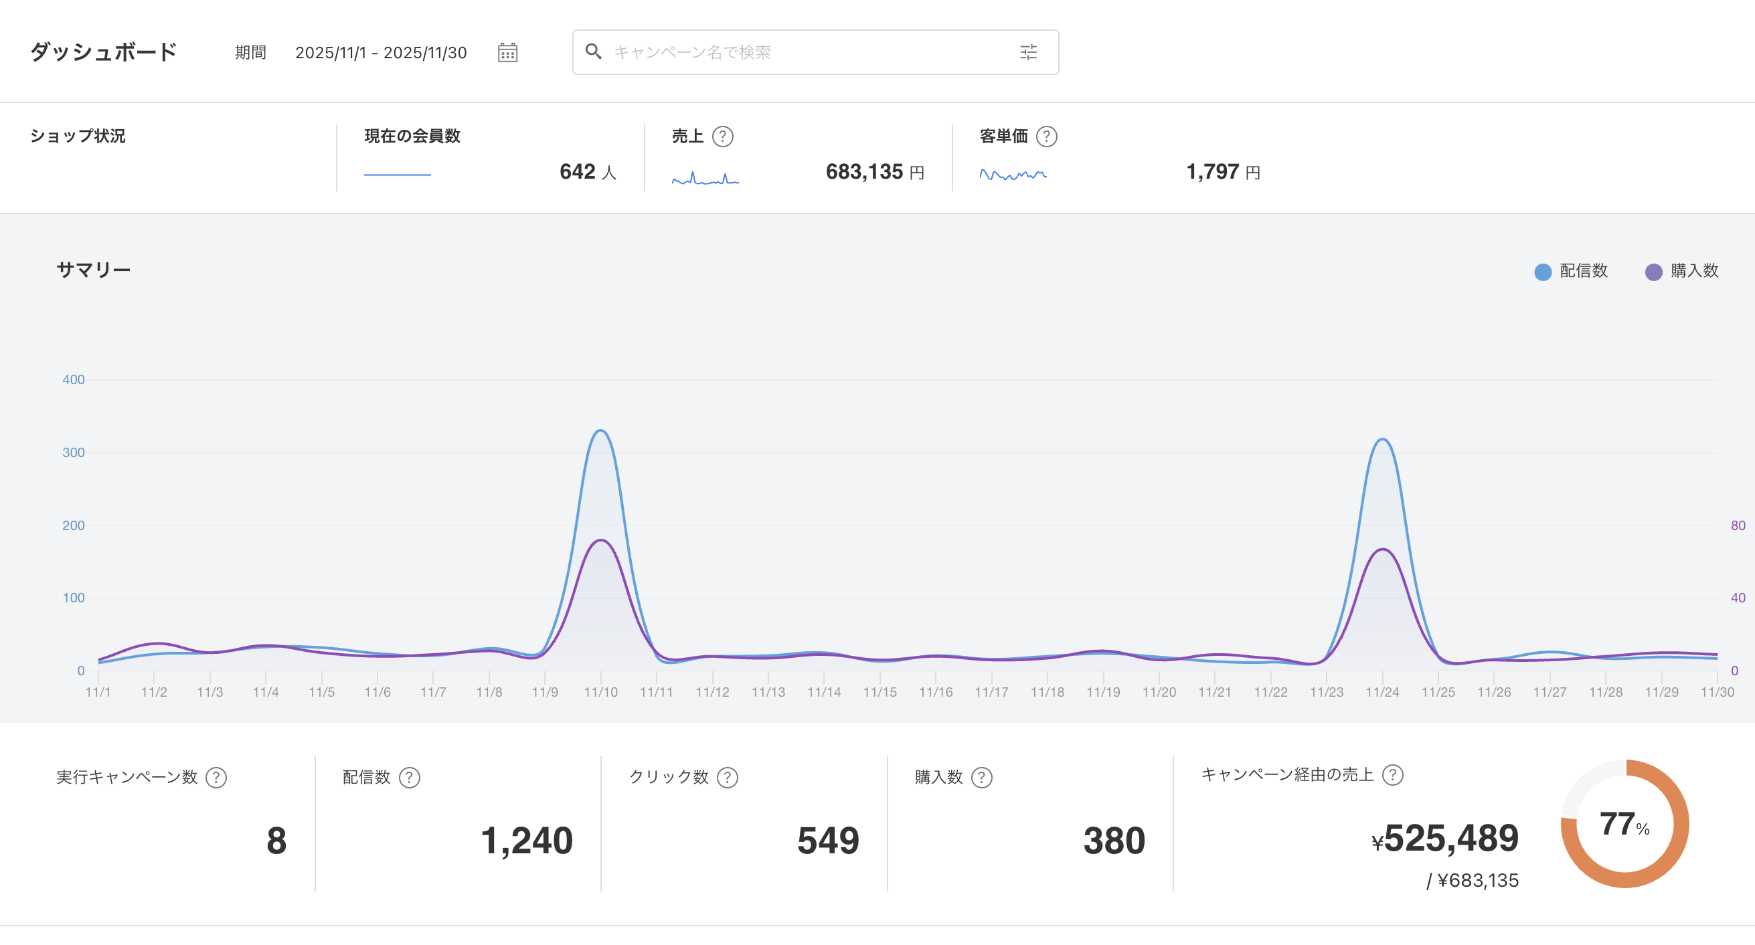Viewport: 1755px width, 945px height.
Task: Click help icon beside キャンペーン経由の売上
Action: (1392, 774)
